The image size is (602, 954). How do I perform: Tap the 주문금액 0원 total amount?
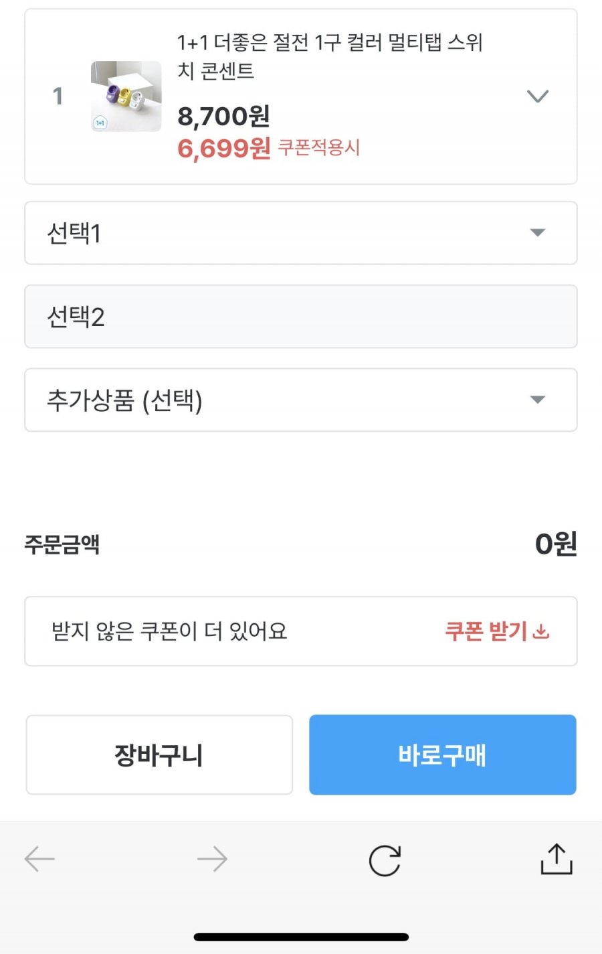(x=555, y=544)
